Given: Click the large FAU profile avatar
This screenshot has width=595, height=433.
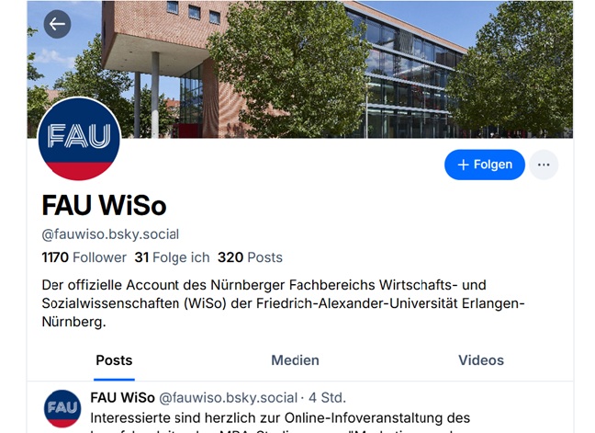Looking at the screenshot, I should (79, 139).
